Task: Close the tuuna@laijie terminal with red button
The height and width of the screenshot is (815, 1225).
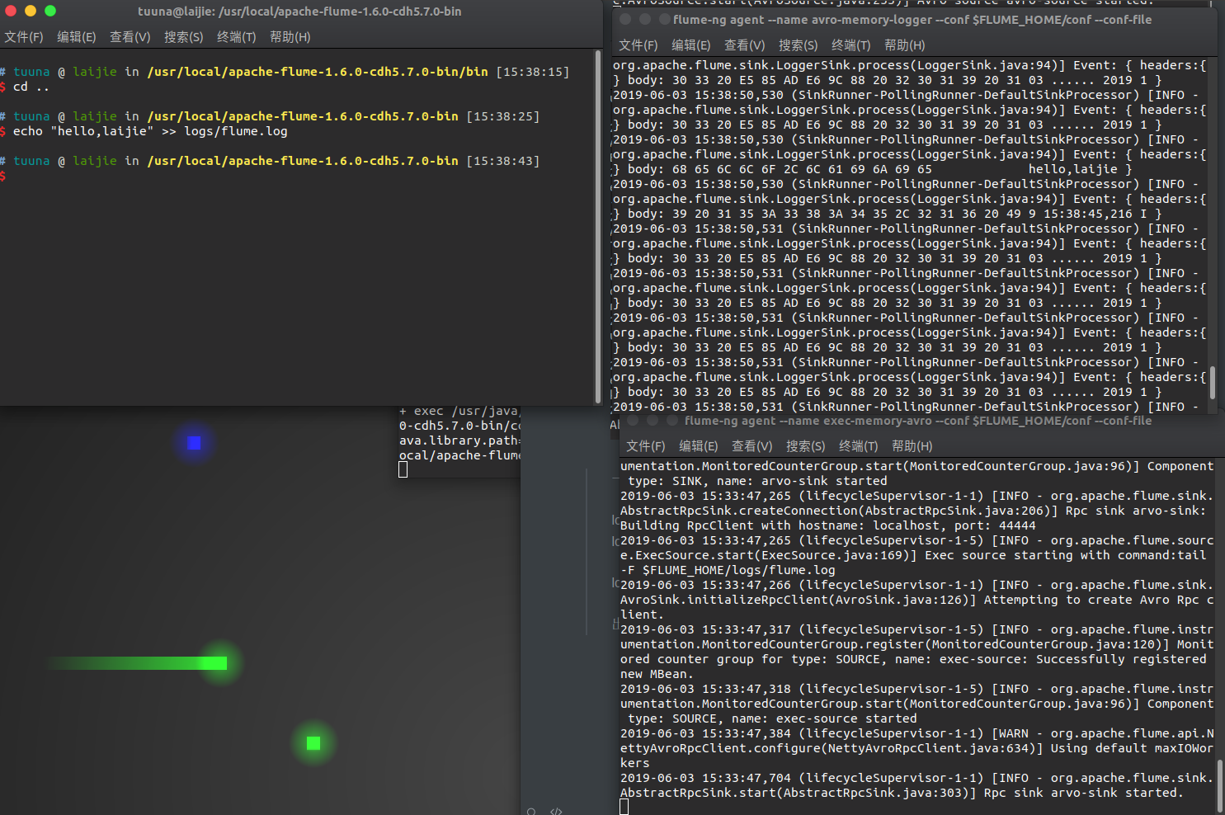Action: click(11, 11)
